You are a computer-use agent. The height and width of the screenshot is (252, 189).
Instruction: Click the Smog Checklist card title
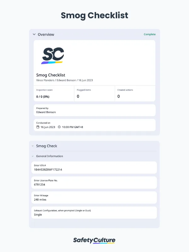click(51, 75)
